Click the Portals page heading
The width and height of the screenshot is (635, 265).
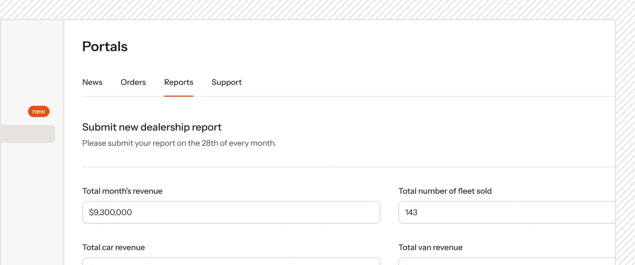(x=105, y=46)
